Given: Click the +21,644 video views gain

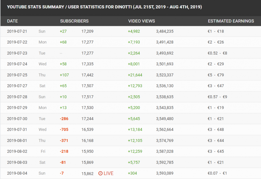Looking at the screenshot, I should pyautogui.click(x=135, y=75).
